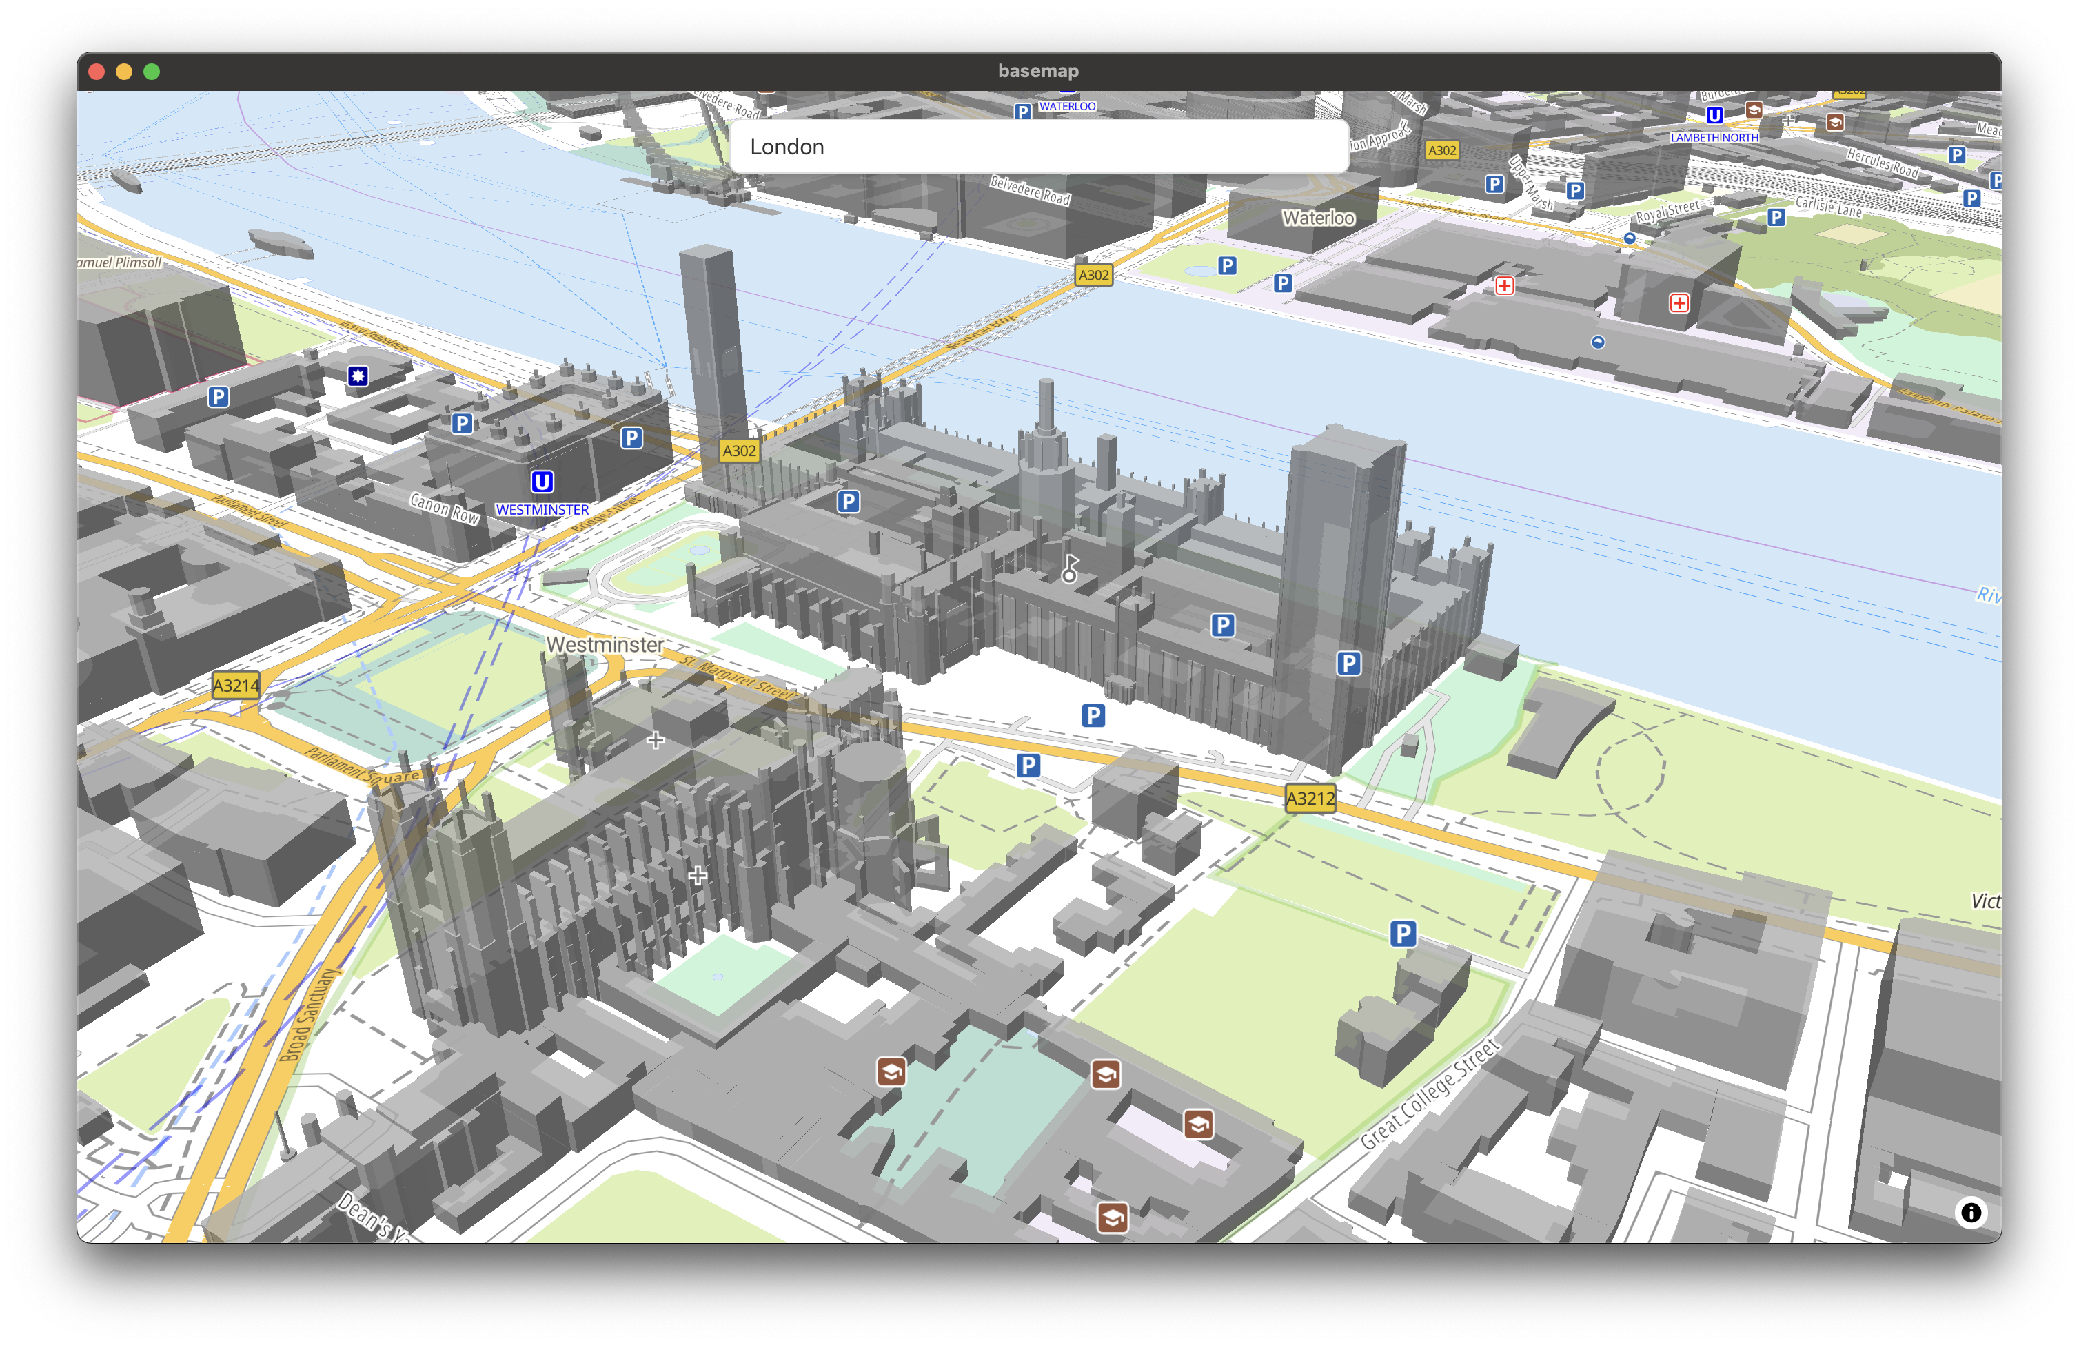Zoom the basemap window with green button
Viewport: 2079px width, 1345px height.
(152, 72)
